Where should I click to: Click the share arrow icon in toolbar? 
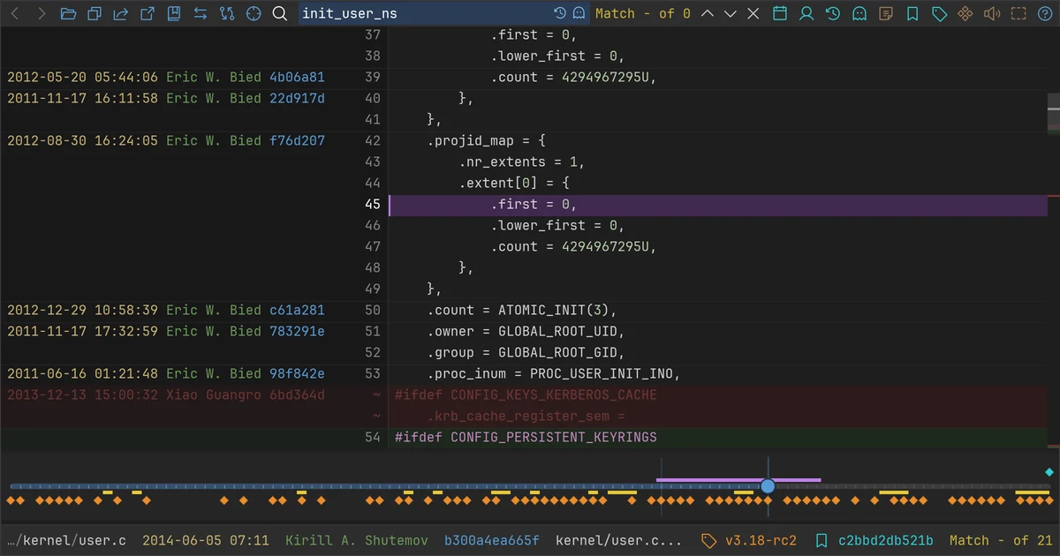click(x=121, y=13)
